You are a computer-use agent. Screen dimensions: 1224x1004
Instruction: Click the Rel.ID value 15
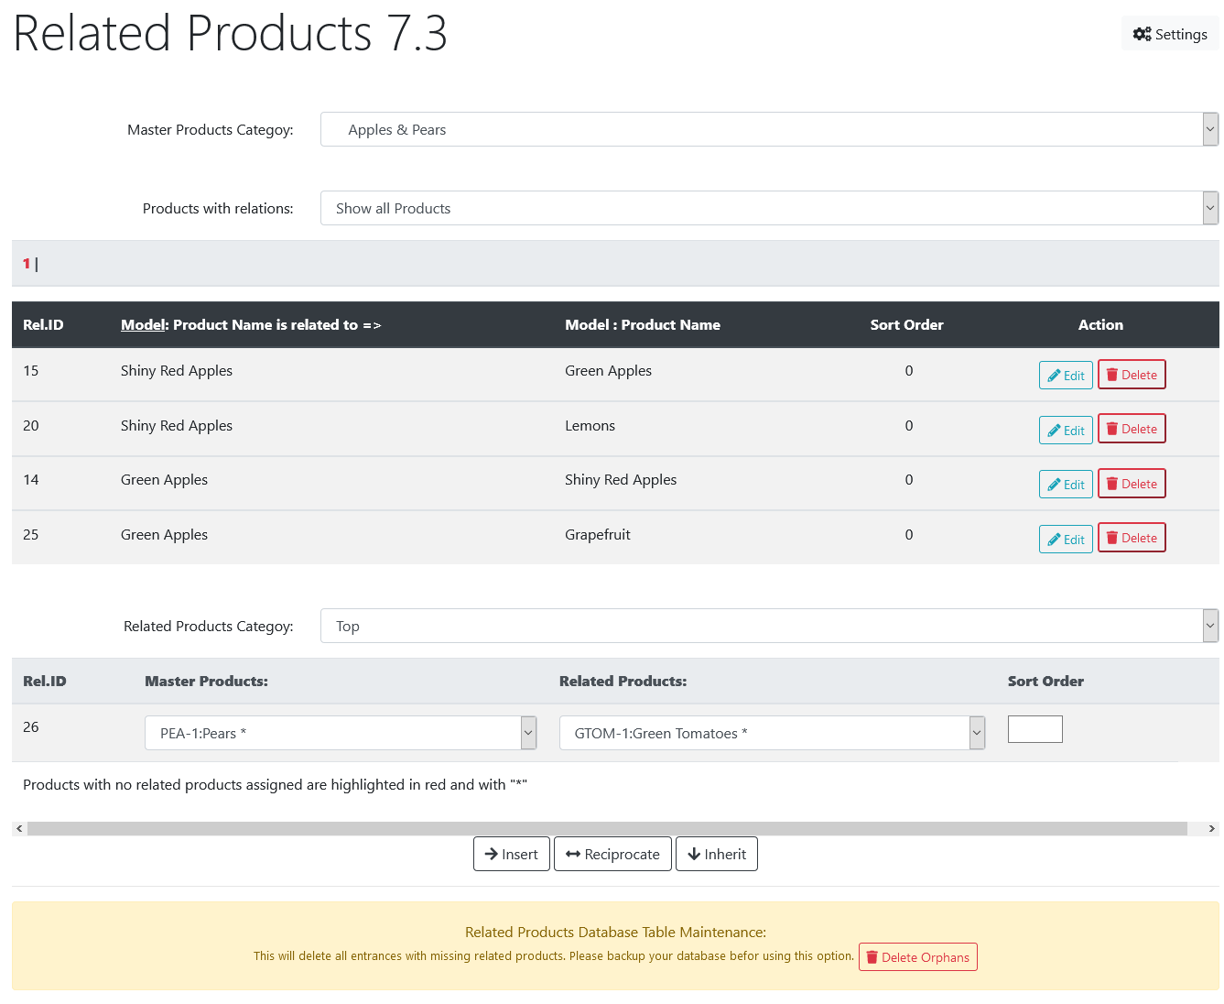[x=31, y=371]
